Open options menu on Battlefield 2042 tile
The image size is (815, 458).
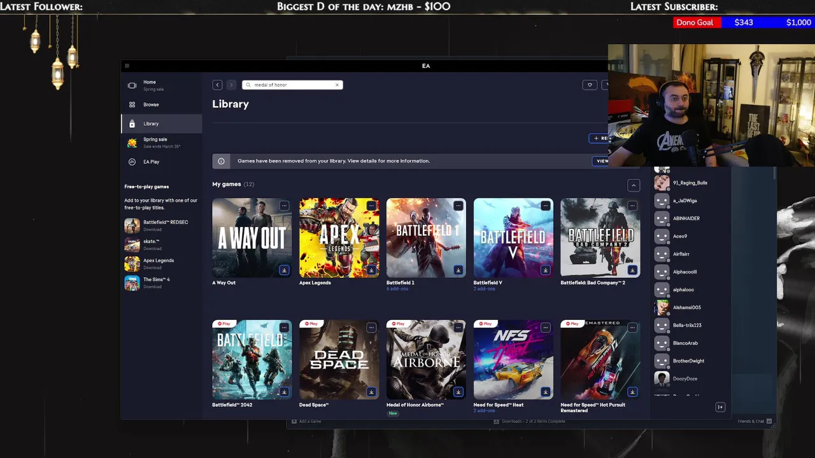(x=284, y=328)
